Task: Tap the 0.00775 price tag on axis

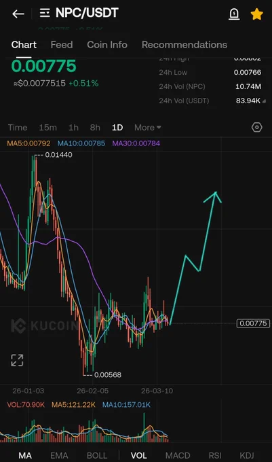Action: pyautogui.click(x=253, y=323)
